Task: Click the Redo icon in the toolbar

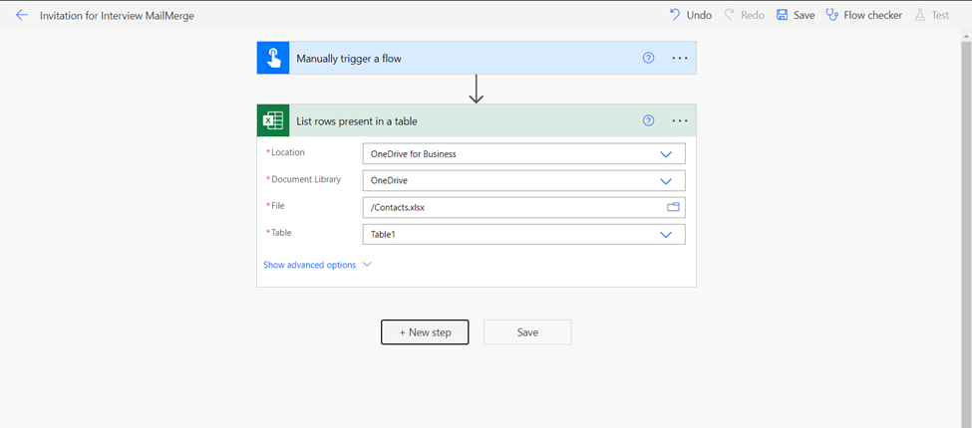Action: pyautogui.click(x=730, y=15)
